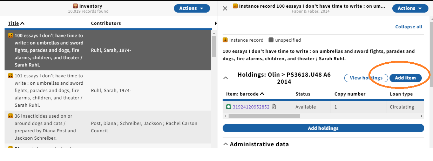Click the unspecified type gray icon
This screenshot has height=161, width=433.
click(x=271, y=40)
